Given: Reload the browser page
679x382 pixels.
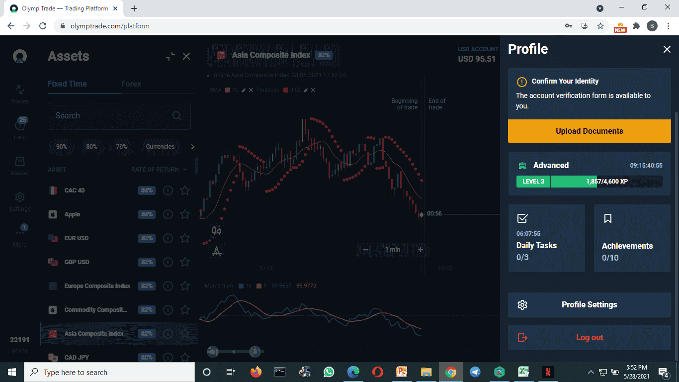Looking at the screenshot, I should point(43,26).
